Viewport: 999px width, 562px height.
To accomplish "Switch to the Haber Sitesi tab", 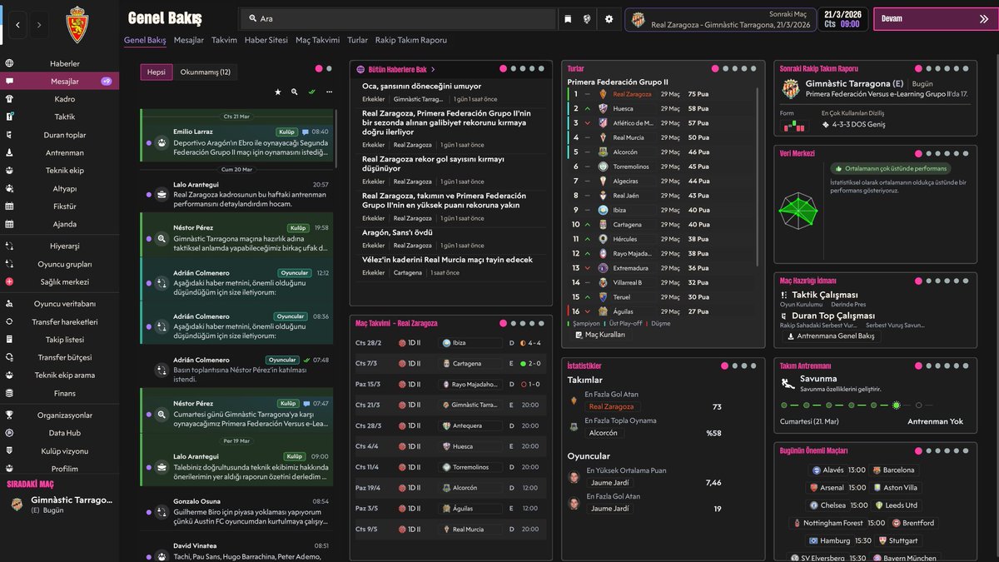I will pos(266,40).
